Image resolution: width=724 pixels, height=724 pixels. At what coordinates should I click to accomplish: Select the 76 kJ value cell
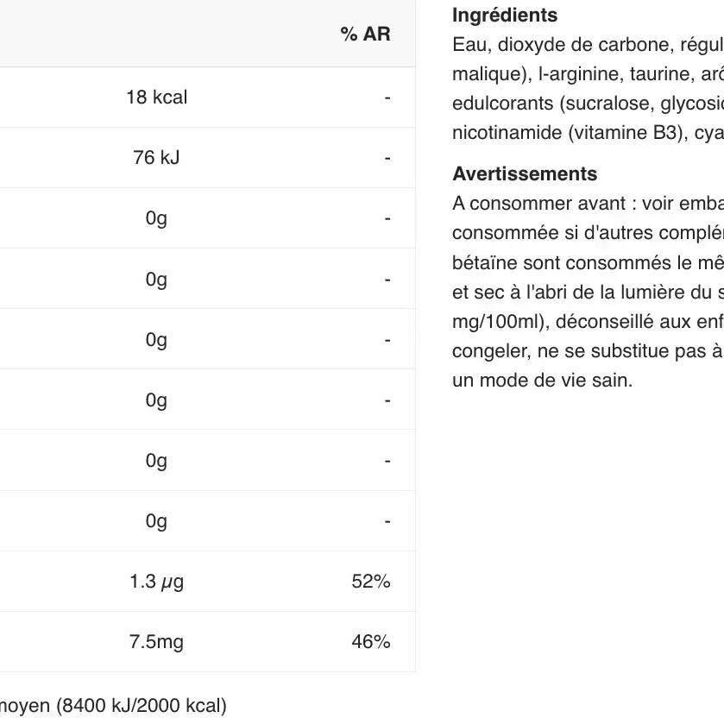point(156,157)
